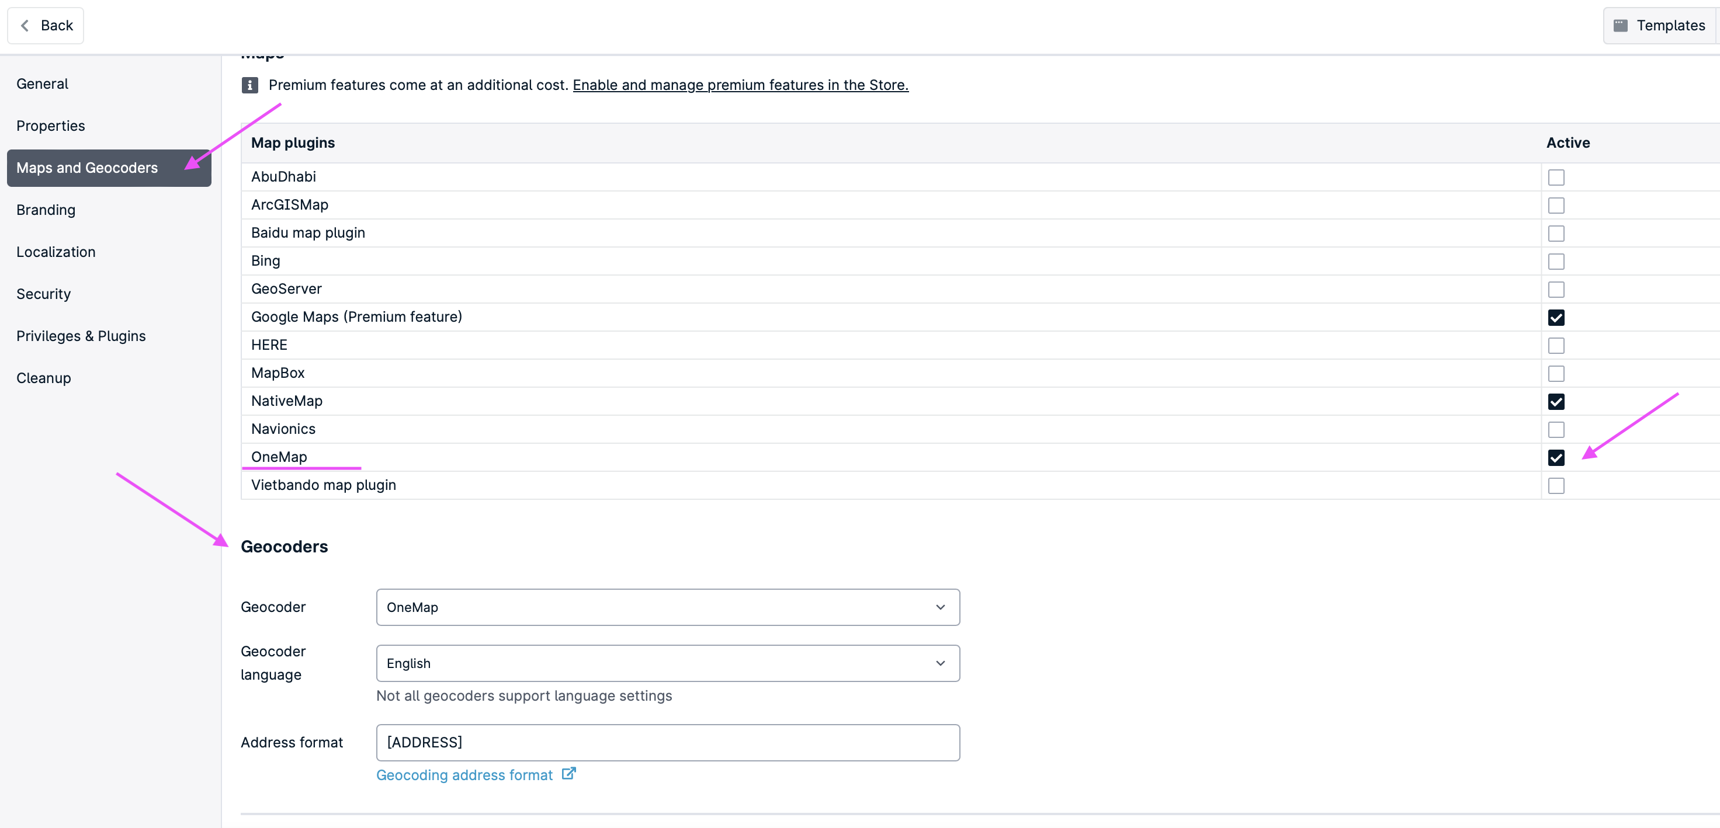Open the Security settings section
Viewport: 1720px width, 828px height.
pos(43,294)
